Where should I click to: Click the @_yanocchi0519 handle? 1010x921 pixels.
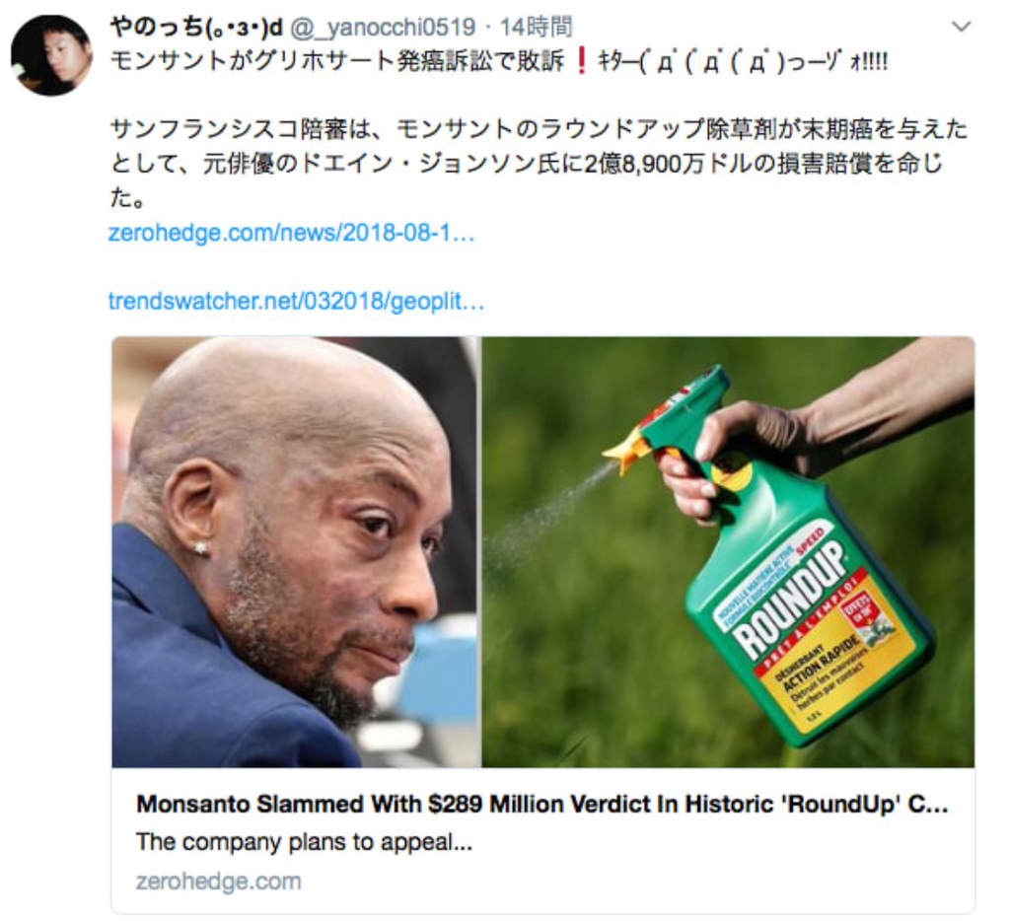[x=383, y=27]
